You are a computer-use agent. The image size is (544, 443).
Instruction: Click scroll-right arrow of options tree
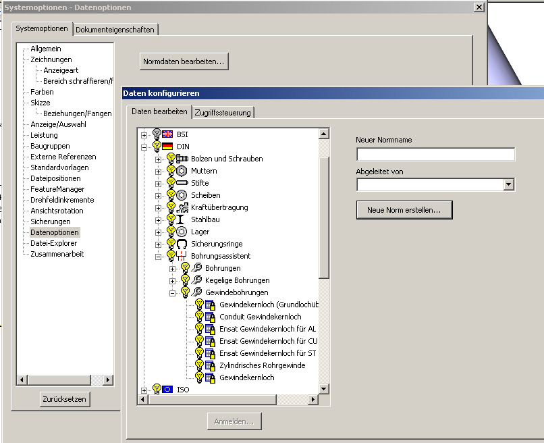[108, 380]
